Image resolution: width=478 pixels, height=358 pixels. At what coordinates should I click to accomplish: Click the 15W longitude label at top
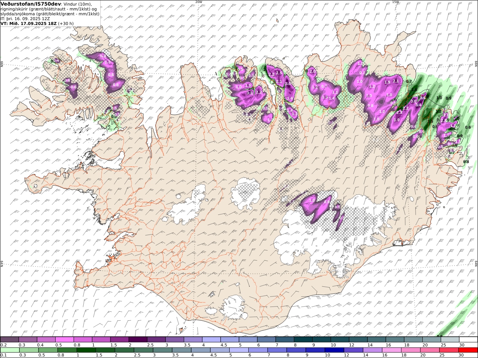coord(395,2)
